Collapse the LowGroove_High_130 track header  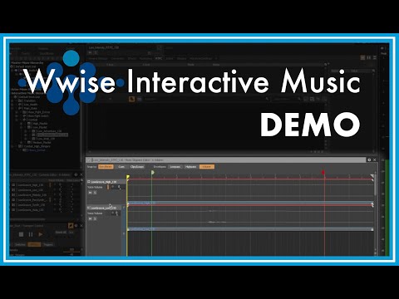pos(89,182)
